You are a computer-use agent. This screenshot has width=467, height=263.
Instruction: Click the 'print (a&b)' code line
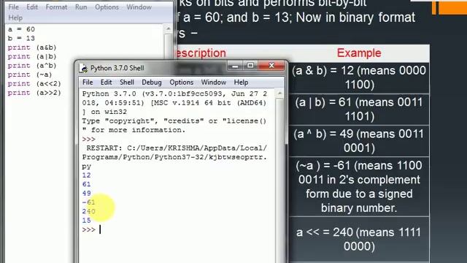32,47
